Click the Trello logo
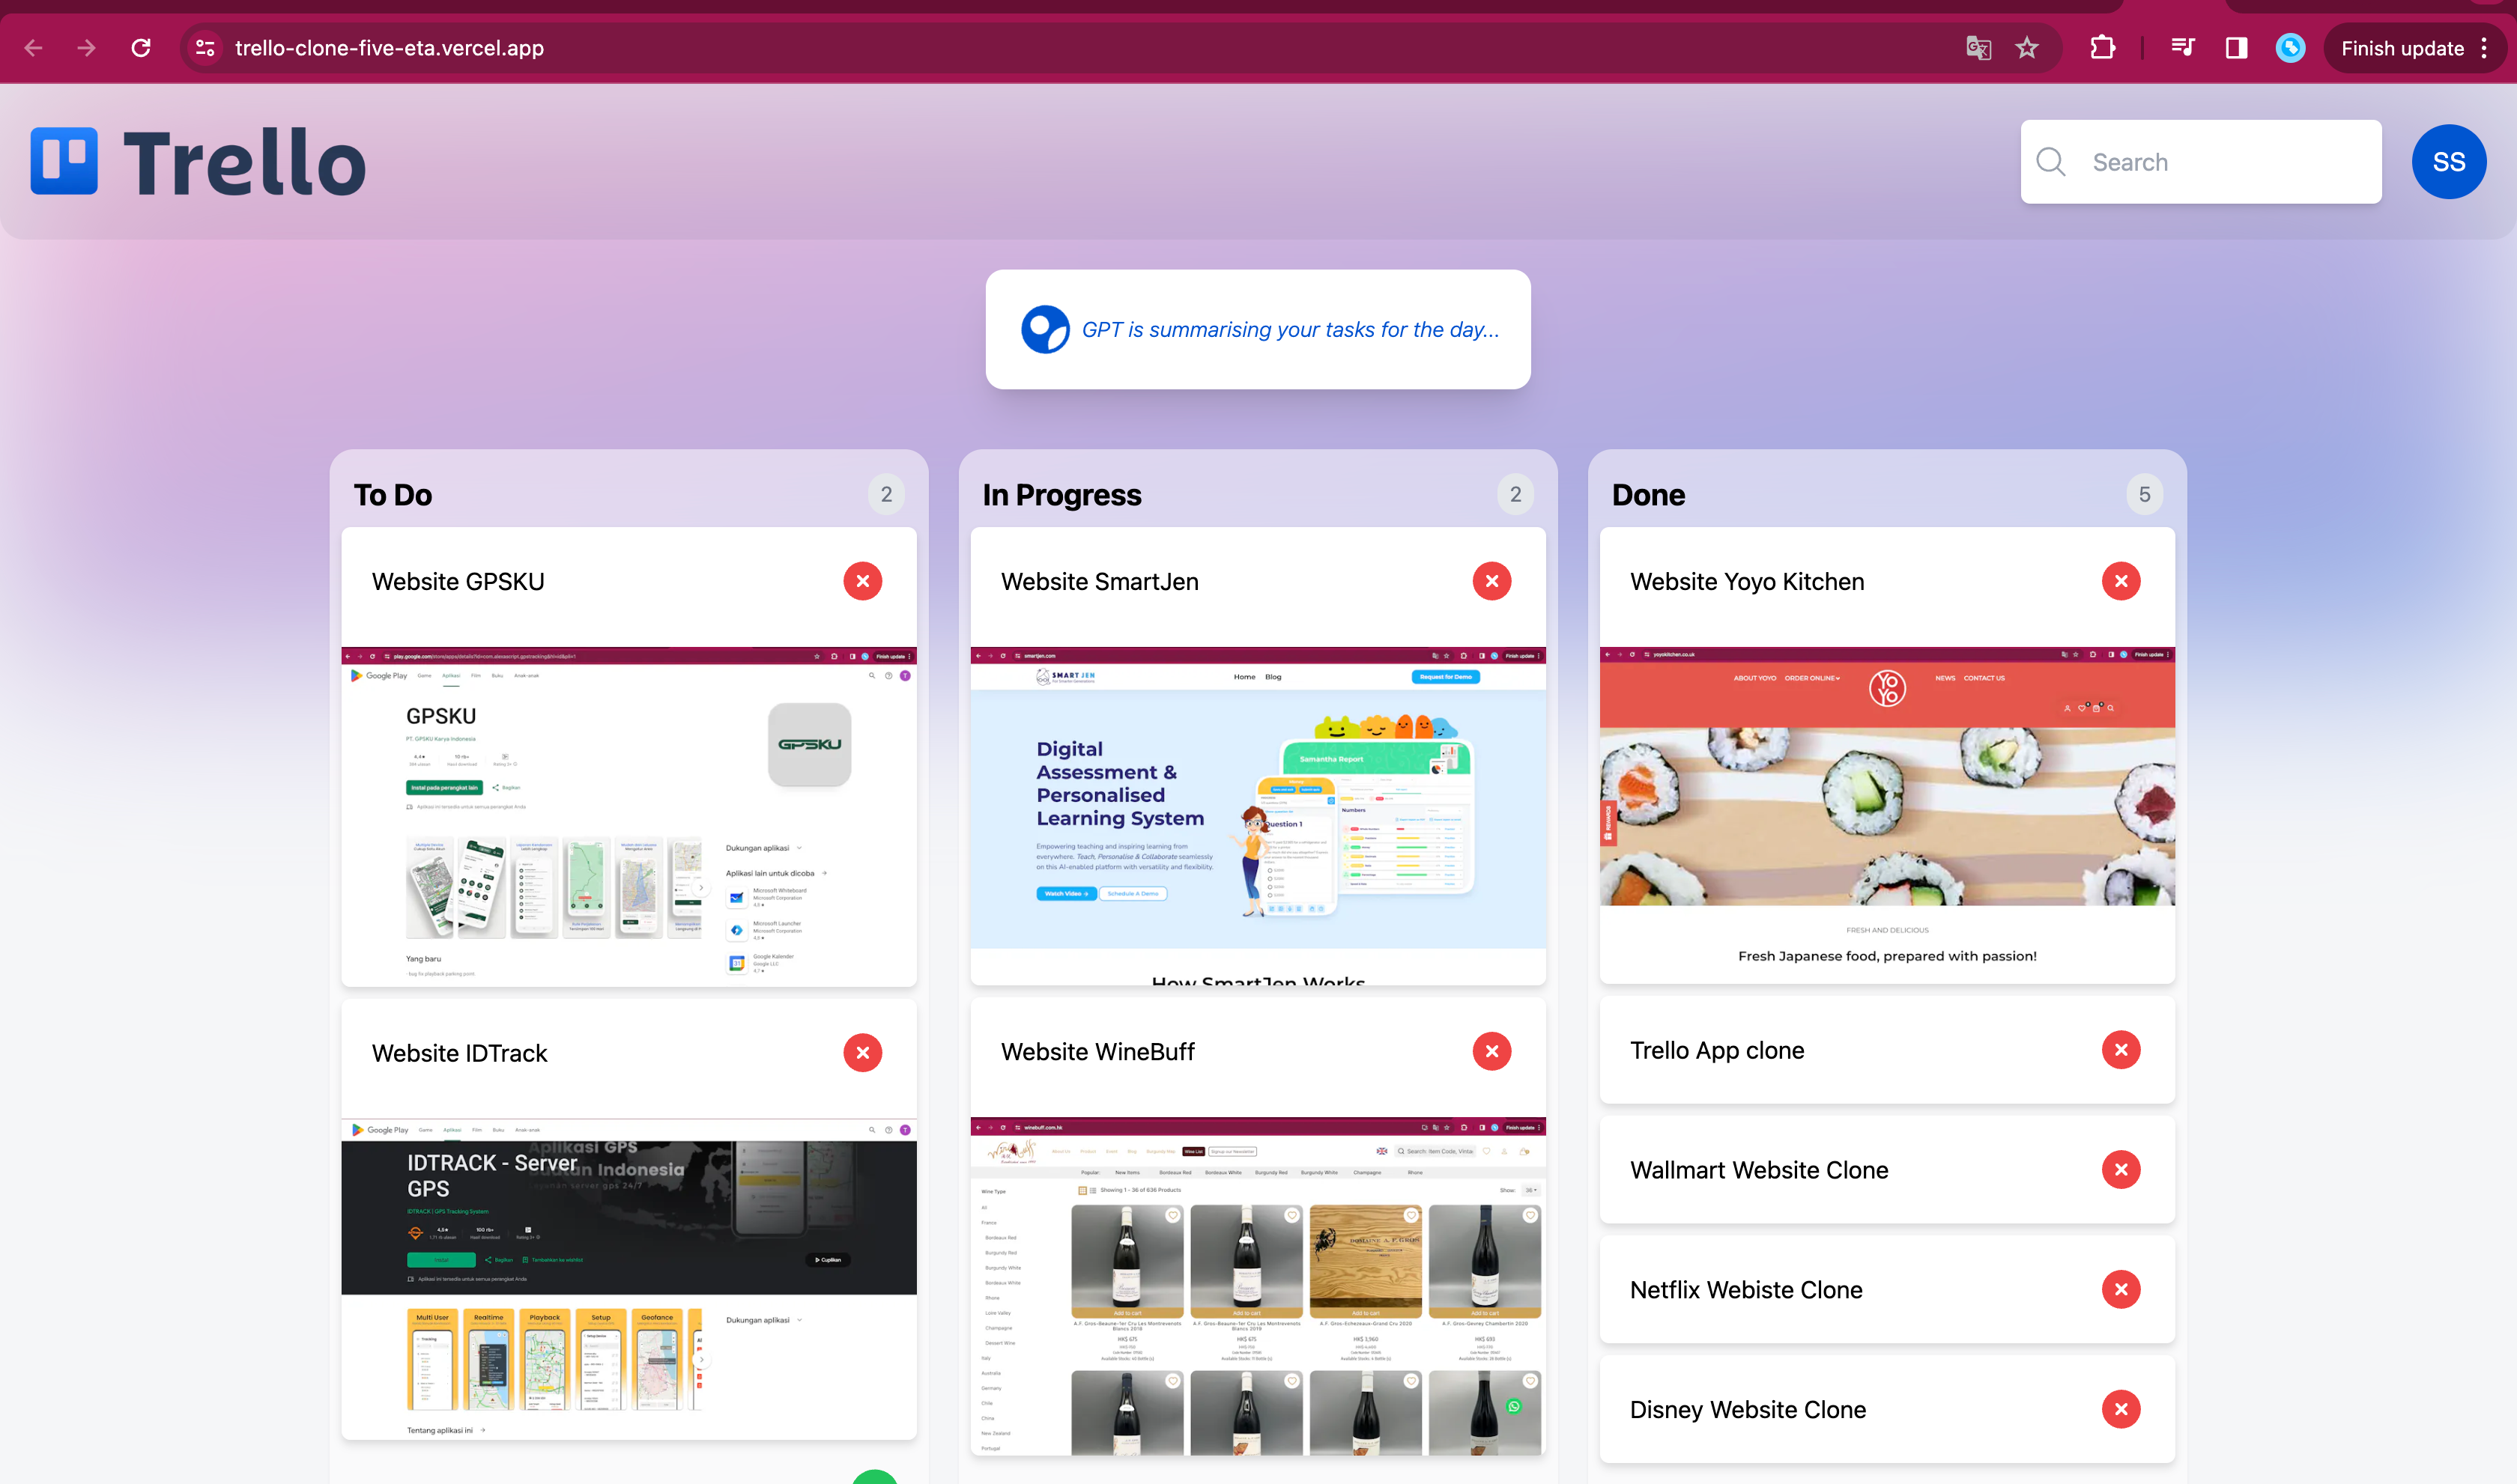 [198, 161]
